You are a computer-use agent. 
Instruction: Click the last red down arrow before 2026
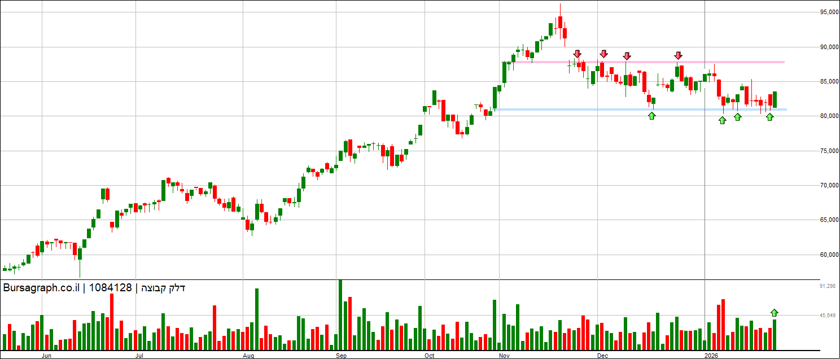click(x=678, y=55)
